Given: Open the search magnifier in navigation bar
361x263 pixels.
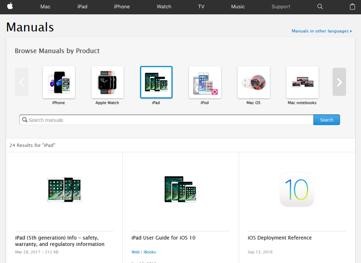Looking at the screenshot, I should click(320, 6).
